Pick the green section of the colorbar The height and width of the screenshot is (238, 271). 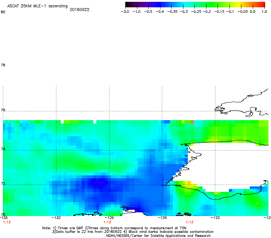point(212,4)
